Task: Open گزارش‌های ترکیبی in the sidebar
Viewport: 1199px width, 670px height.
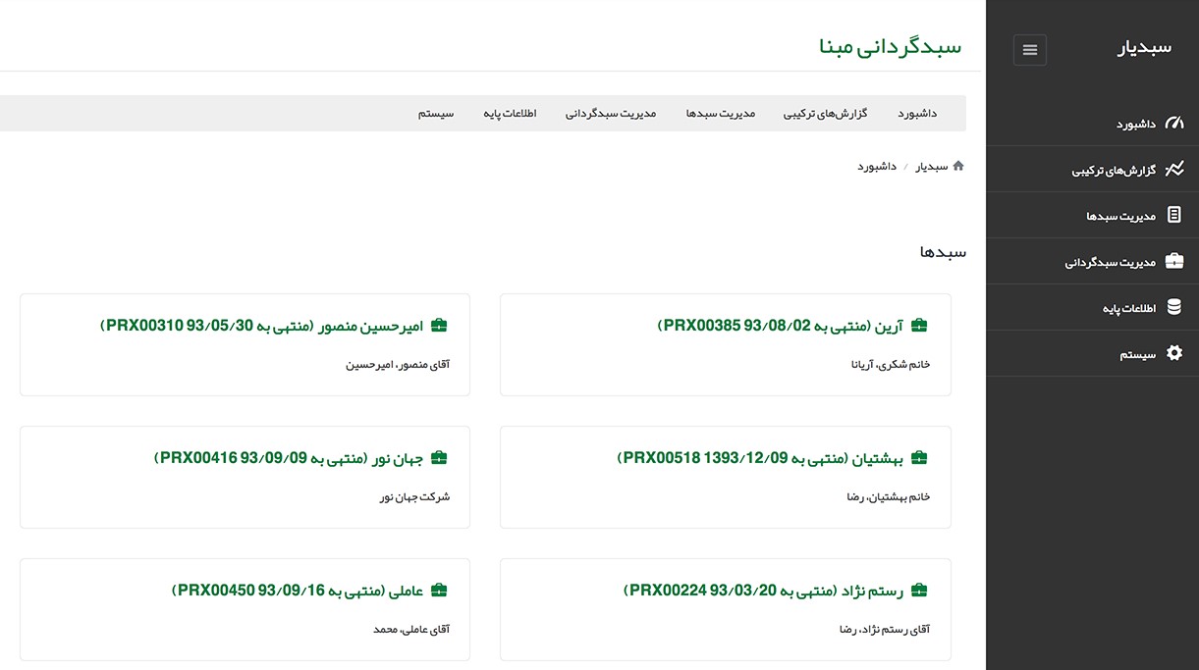Action: click(x=1093, y=170)
